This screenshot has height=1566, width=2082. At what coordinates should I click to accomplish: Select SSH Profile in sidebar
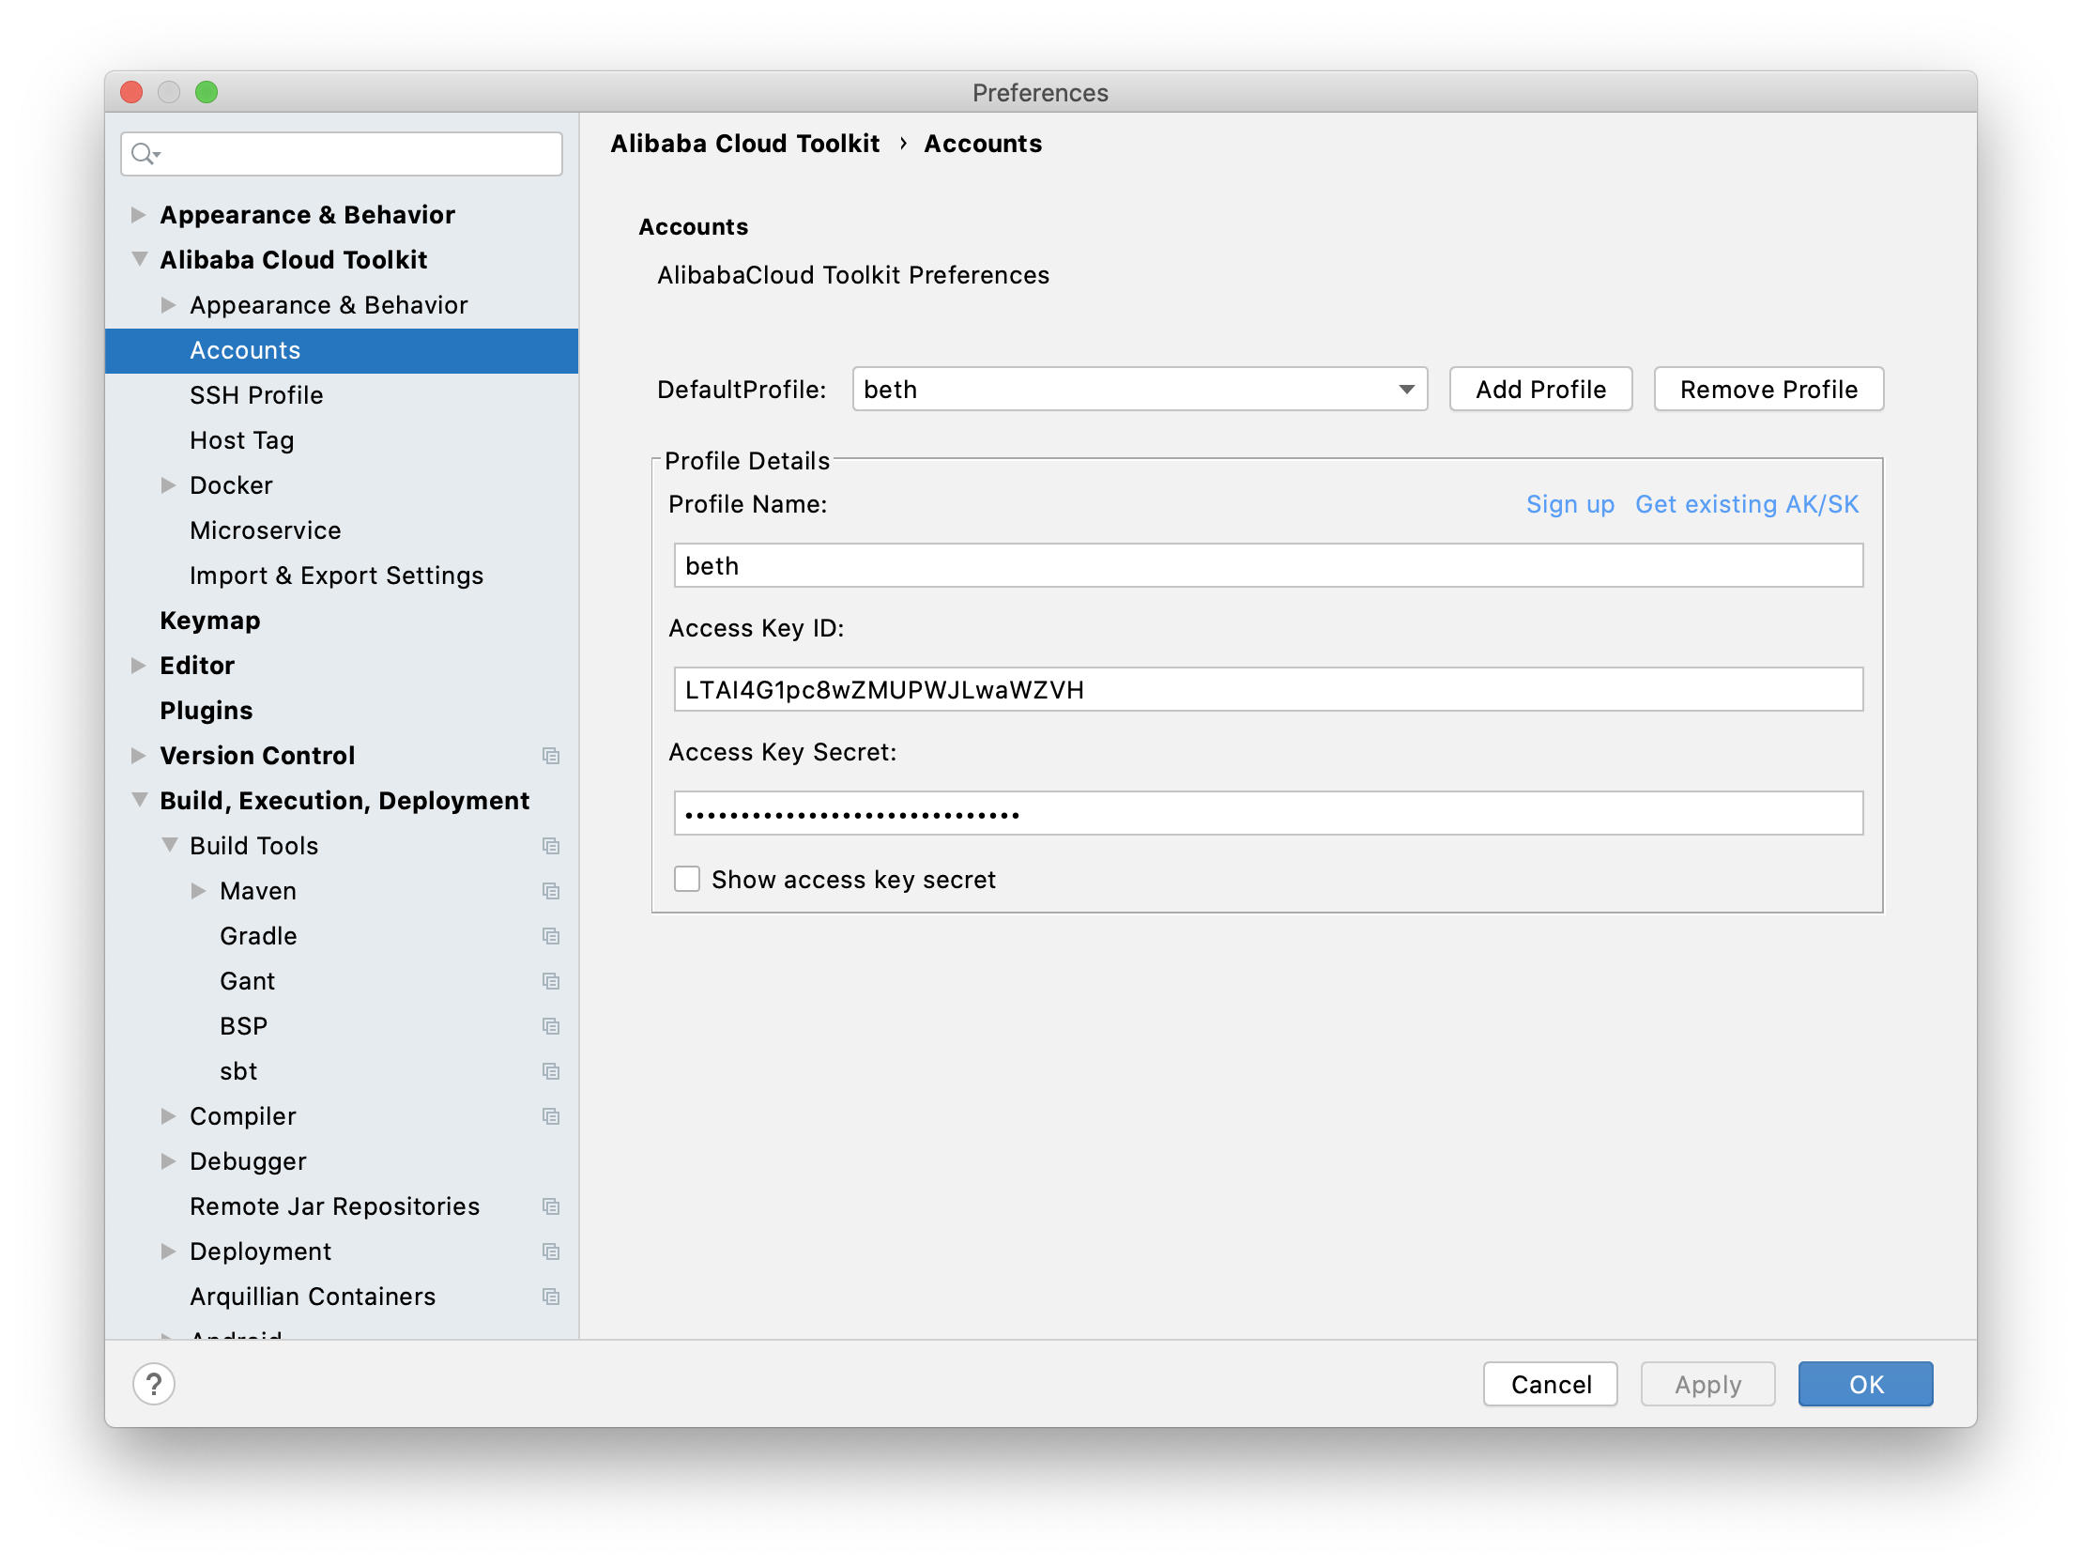coord(256,395)
